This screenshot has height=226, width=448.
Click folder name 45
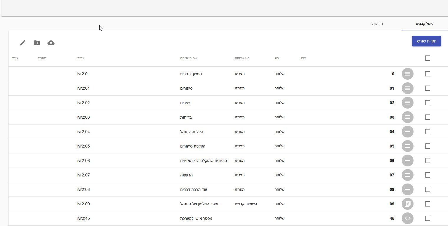coord(392,218)
